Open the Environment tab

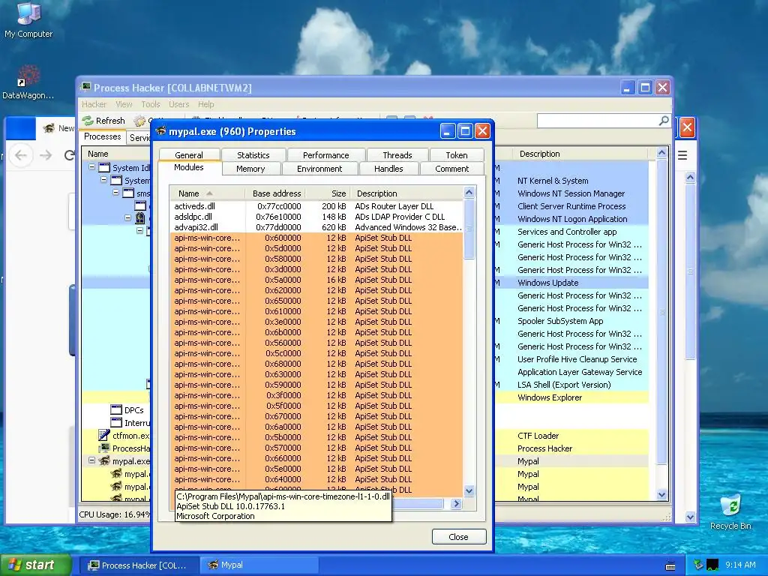(x=319, y=169)
